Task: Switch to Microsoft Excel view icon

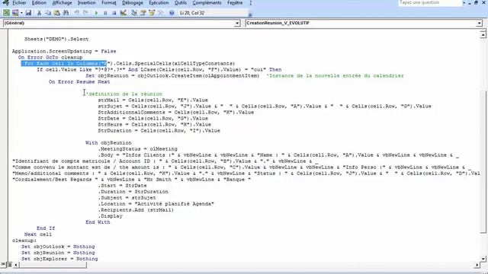Action: coord(6,13)
